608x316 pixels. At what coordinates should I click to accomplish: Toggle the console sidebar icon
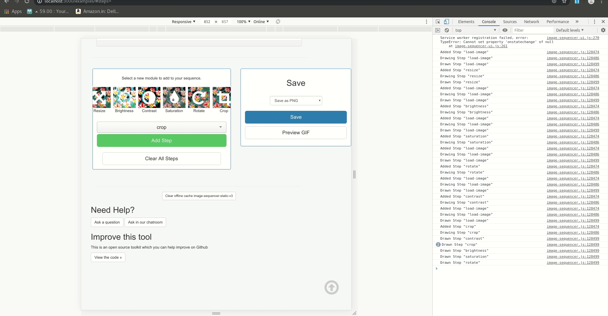point(438,30)
